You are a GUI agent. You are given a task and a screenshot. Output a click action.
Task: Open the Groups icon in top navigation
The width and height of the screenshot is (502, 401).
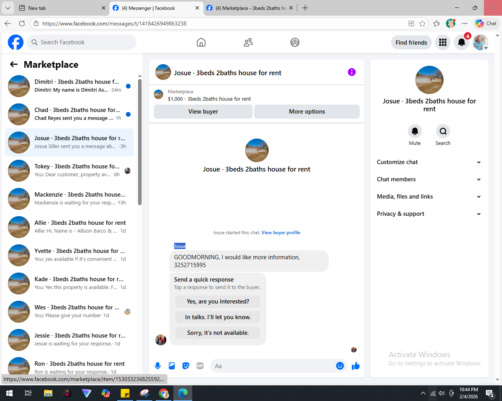tap(295, 42)
